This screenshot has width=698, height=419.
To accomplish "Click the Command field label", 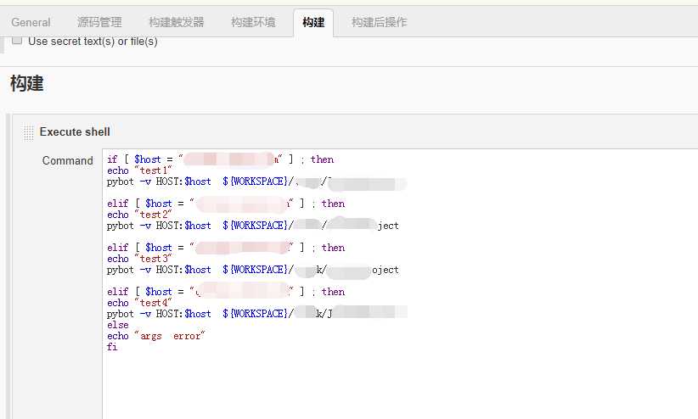I will (x=68, y=160).
